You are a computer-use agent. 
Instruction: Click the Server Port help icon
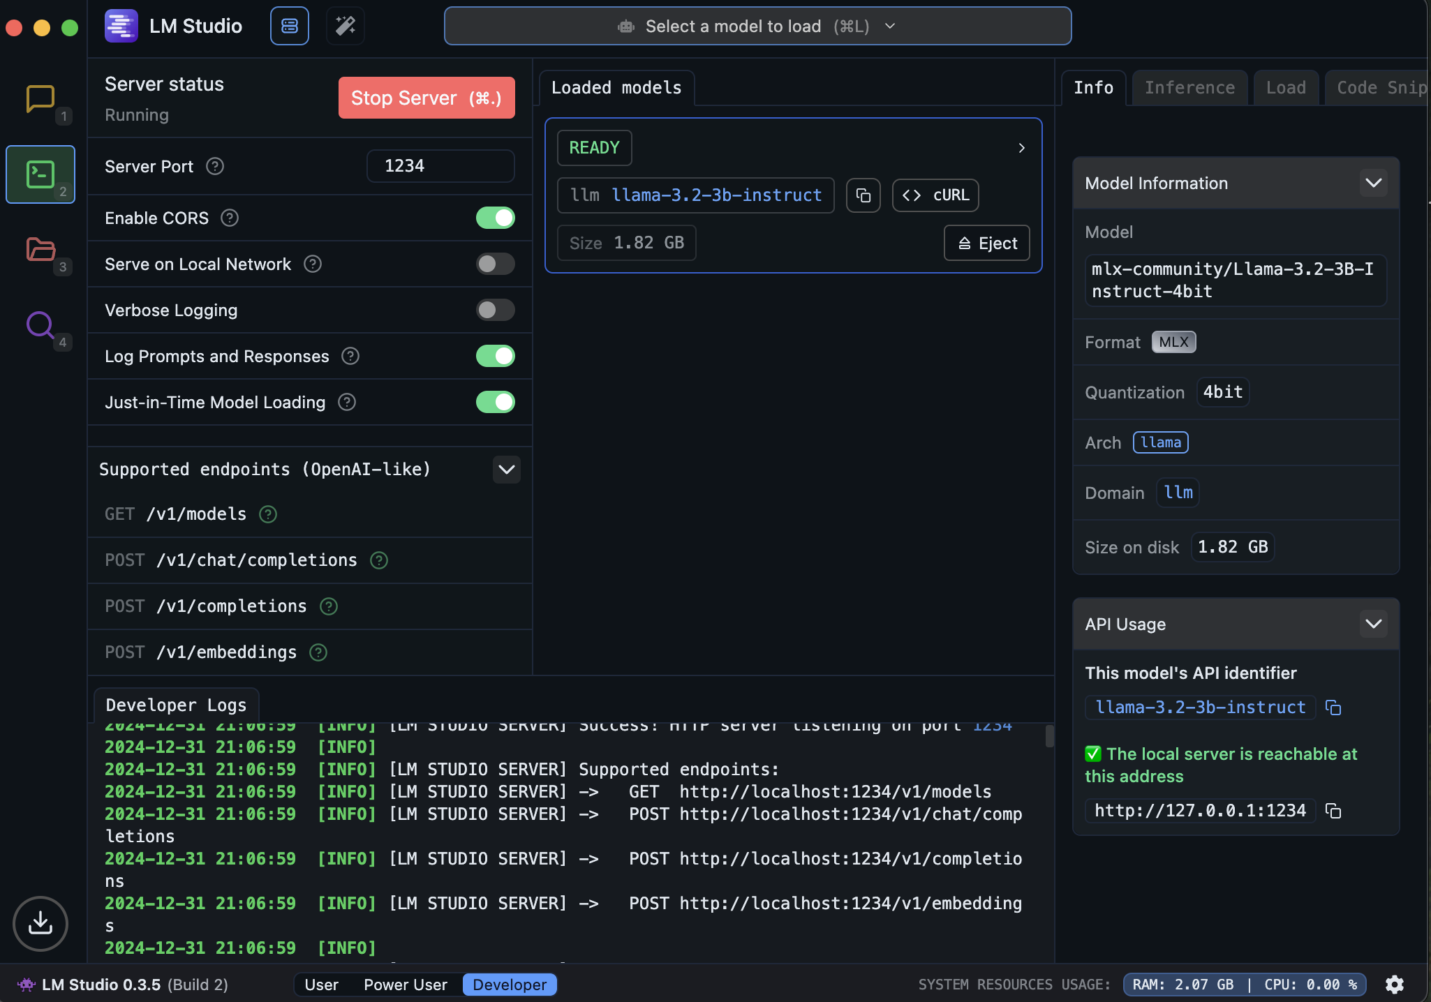(215, 166)
